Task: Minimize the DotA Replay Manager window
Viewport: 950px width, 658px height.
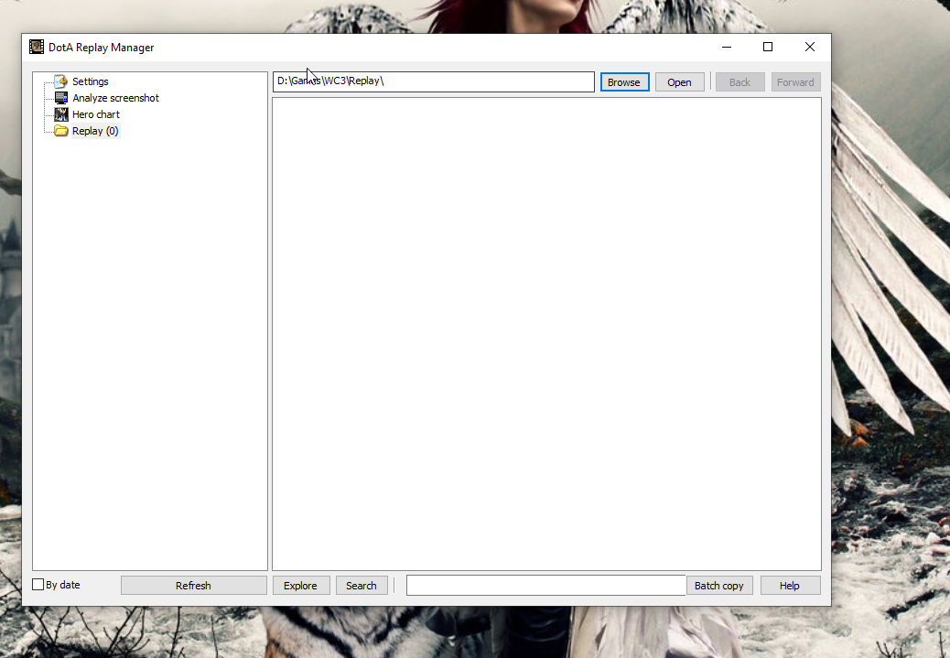Action: click(x=727, y=47)
